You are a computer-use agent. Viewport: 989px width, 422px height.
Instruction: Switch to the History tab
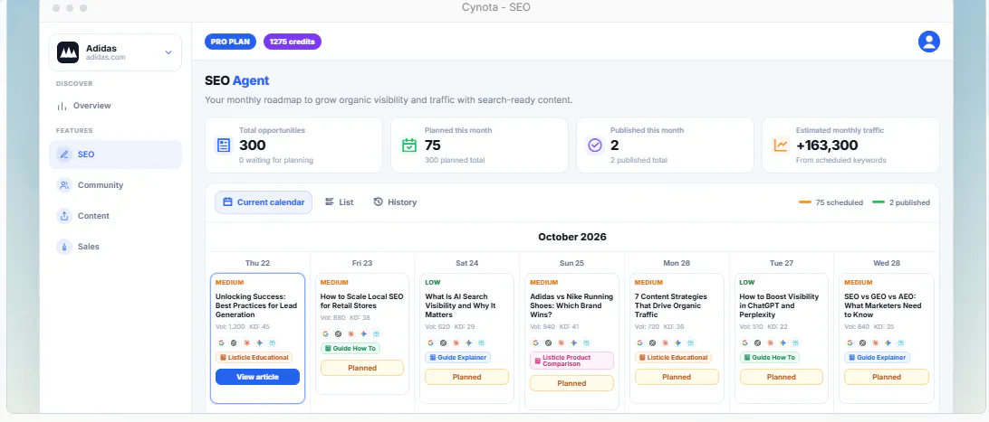[x=396, y=202]
